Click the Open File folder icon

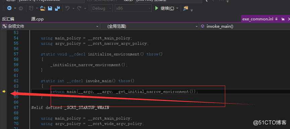[x=43, y=8]
